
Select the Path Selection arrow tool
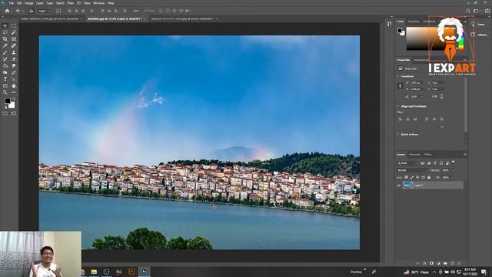point(14,79)
